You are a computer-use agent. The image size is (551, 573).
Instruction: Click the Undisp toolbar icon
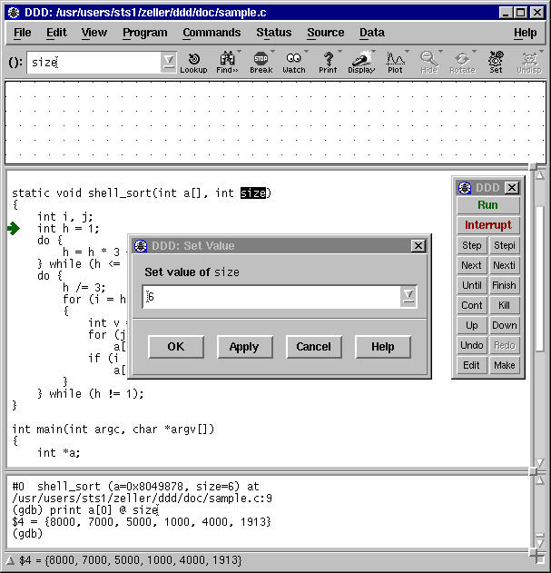click(x=529, y=62)
